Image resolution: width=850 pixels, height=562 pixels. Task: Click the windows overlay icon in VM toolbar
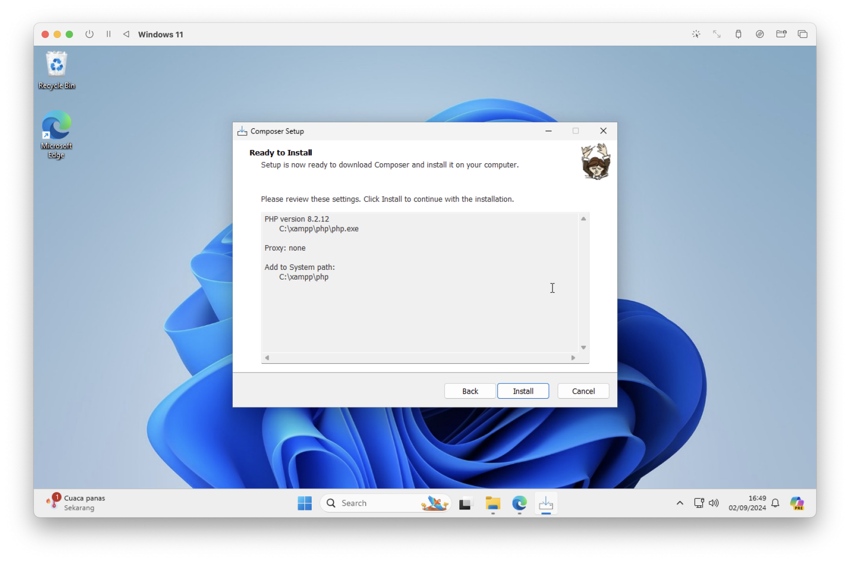pyautogui.click(x=802, y=34)
